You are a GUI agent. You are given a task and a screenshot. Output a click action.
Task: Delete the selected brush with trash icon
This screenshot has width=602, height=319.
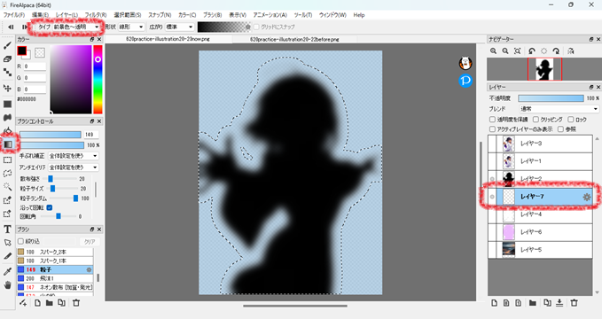pos(76,303)
